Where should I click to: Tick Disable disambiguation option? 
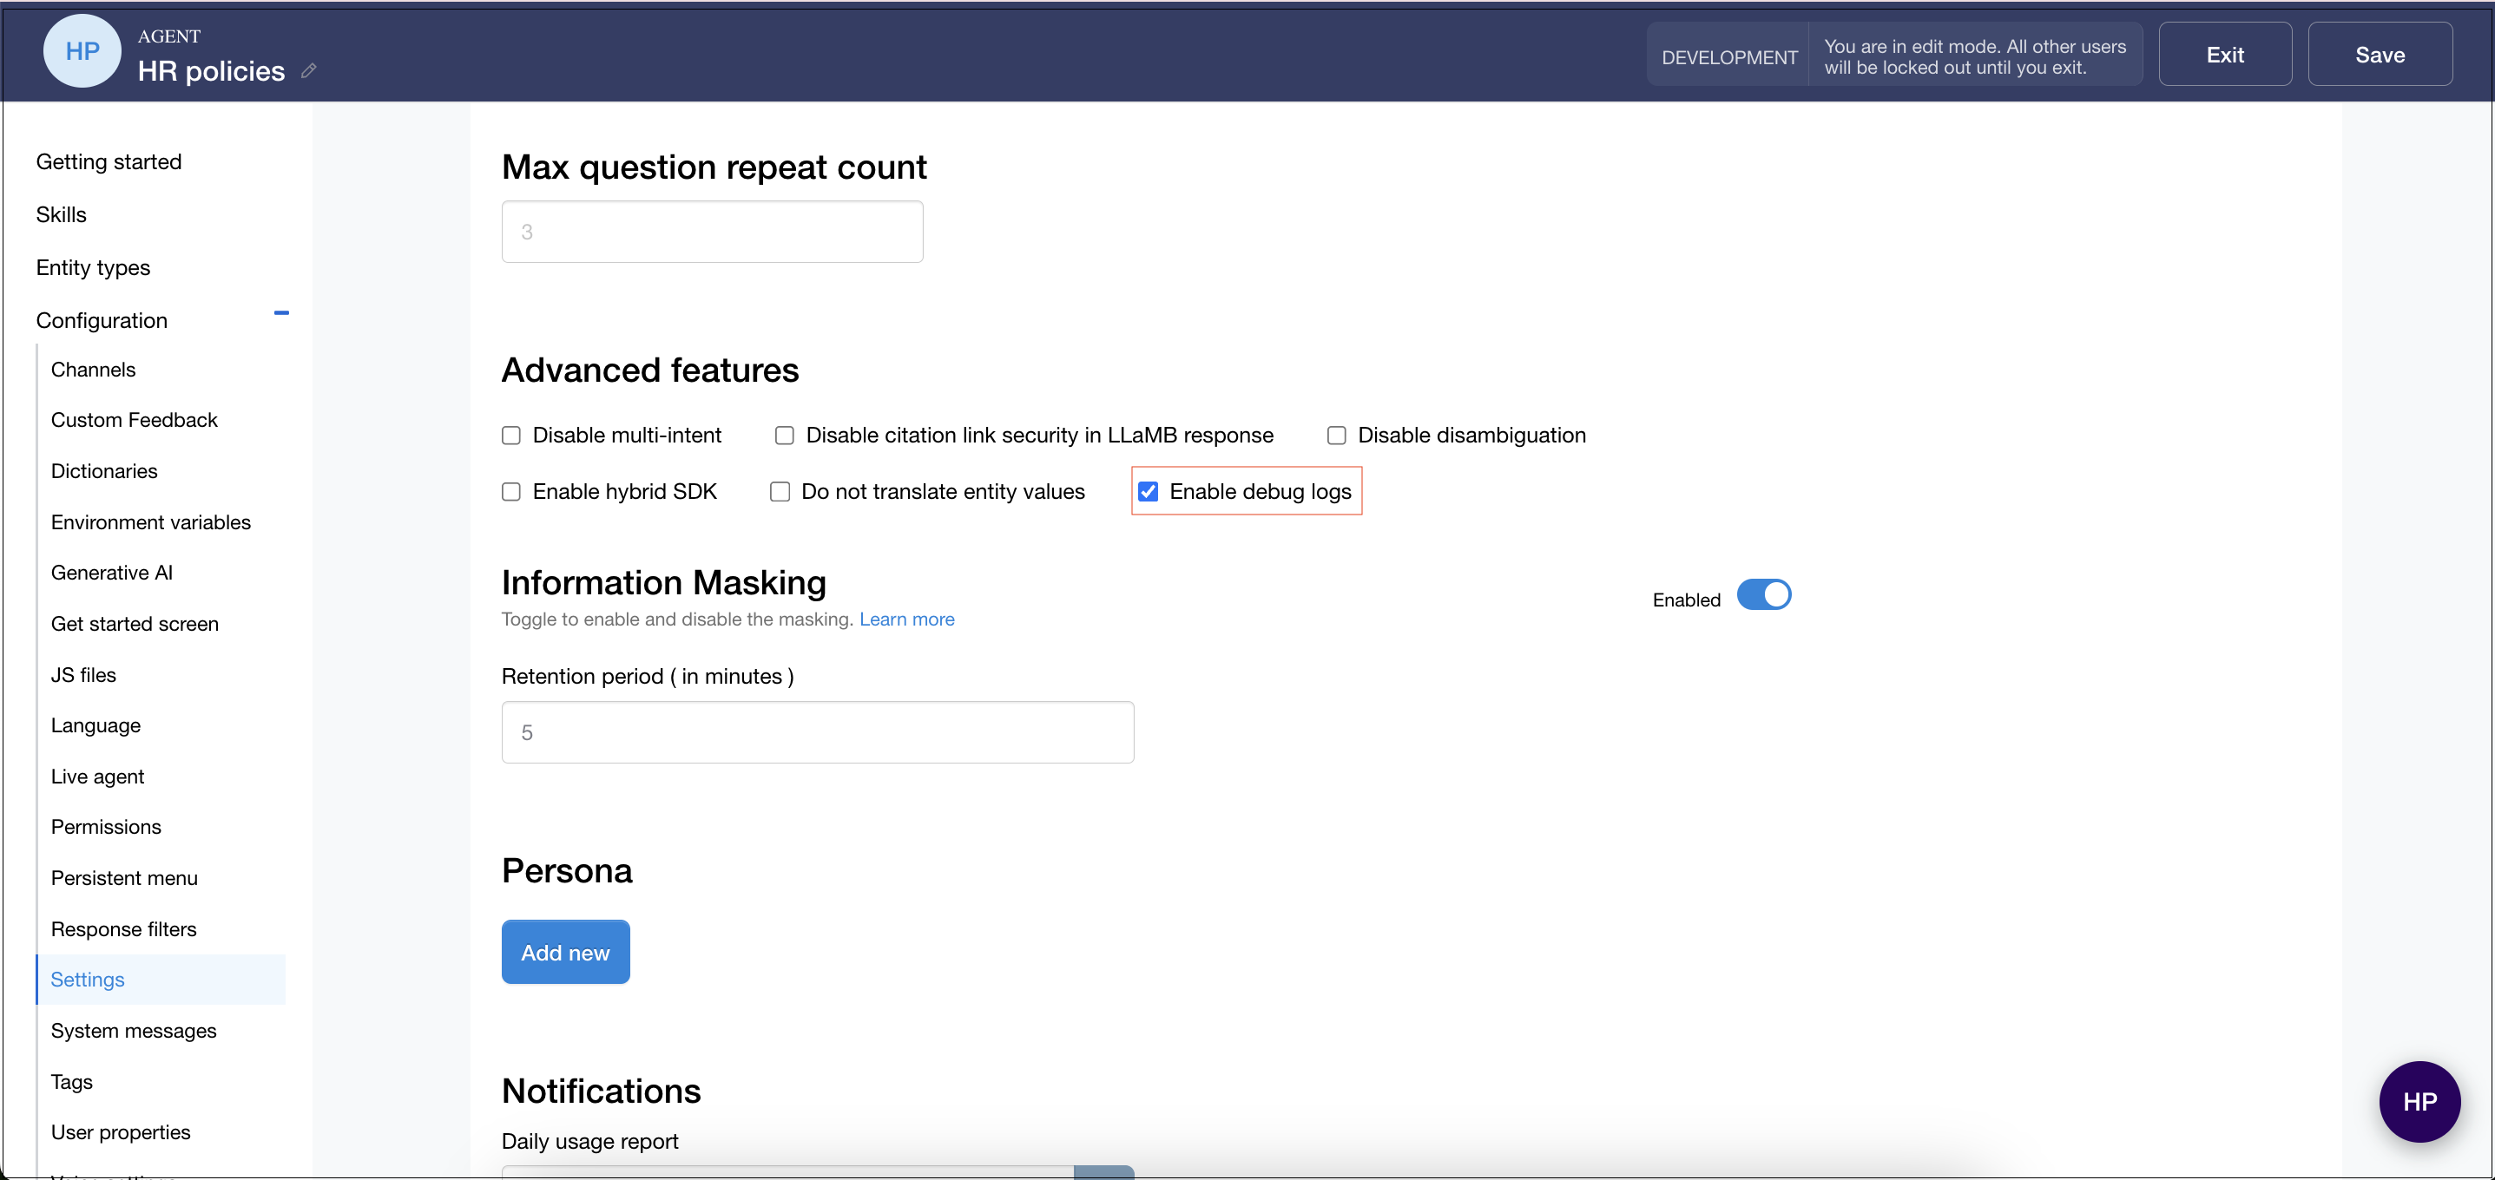tap(1336, 436)
